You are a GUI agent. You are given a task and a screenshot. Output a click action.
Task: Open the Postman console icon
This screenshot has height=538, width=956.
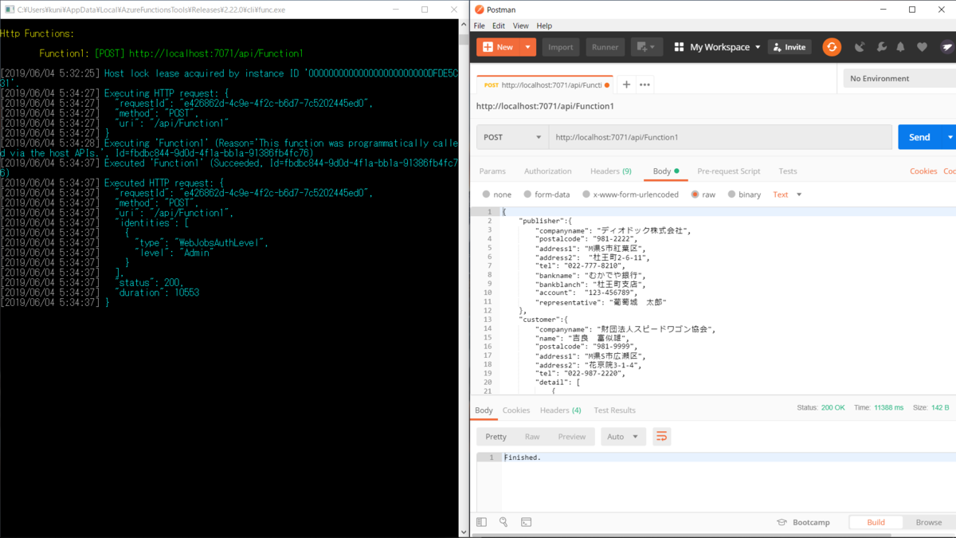527,522
